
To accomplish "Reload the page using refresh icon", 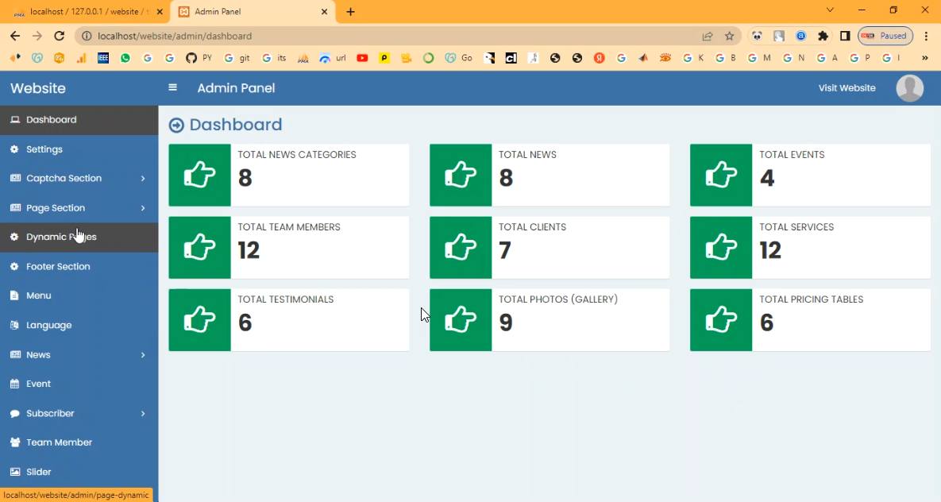I will pyautogui.click(x=59, y=36).
